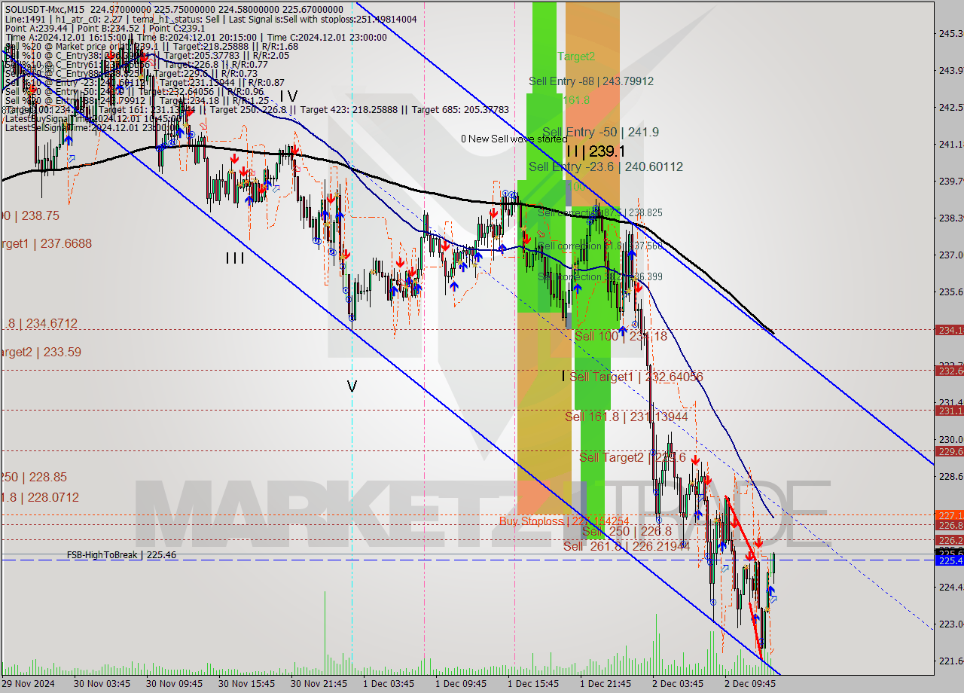
Task: Select the red 234.1 price tag on axis
Action: pos(950,330)
